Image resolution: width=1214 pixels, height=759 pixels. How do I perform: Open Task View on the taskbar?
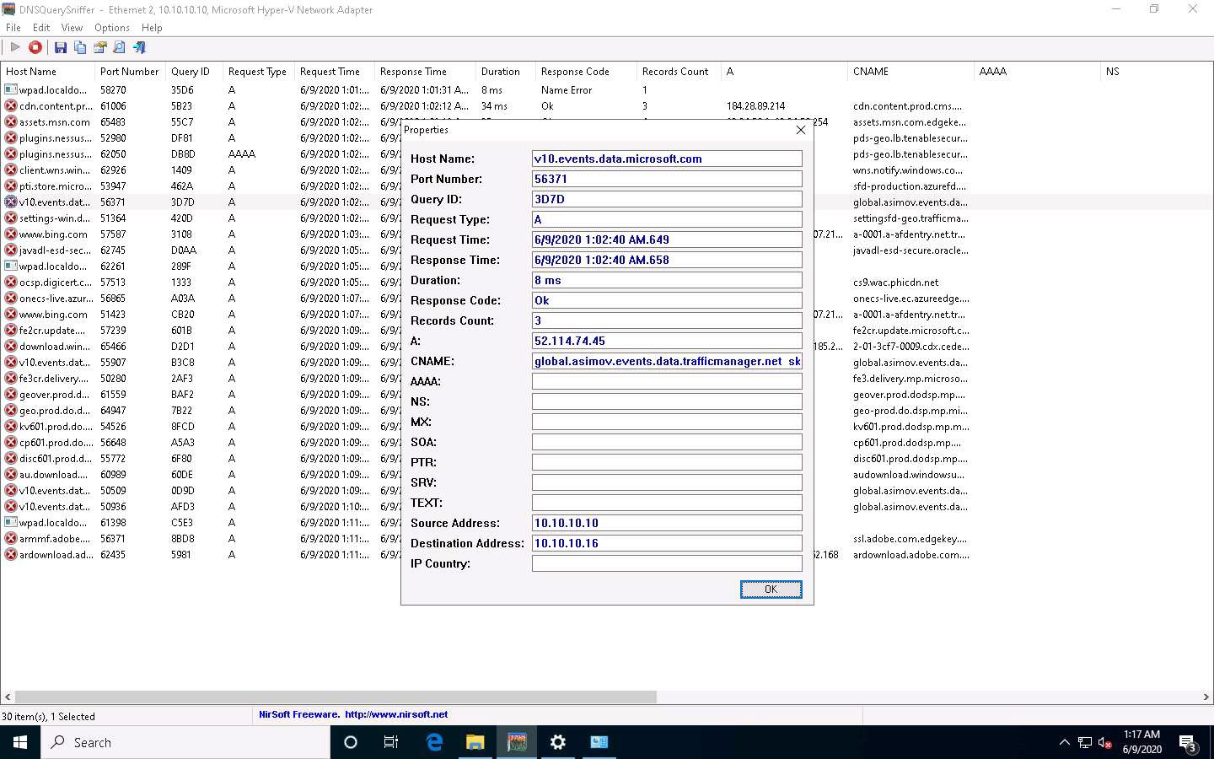[391, 742]
